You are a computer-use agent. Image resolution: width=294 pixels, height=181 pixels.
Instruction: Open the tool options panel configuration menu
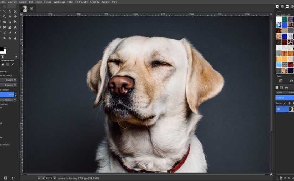click(x=16, y=56)
